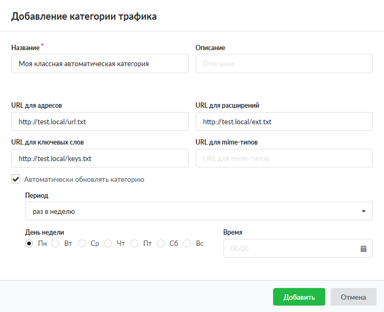Click the calendar icon in the Время field
The width and height of the screenshot is (384, 312).
[x=363, y=249]
